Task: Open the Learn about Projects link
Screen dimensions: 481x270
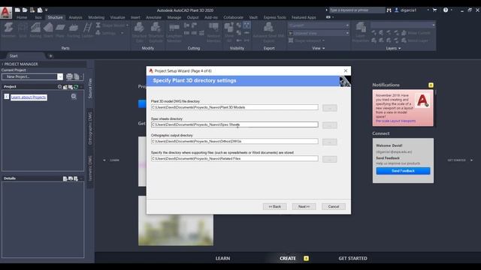Action: click(29, 97)
